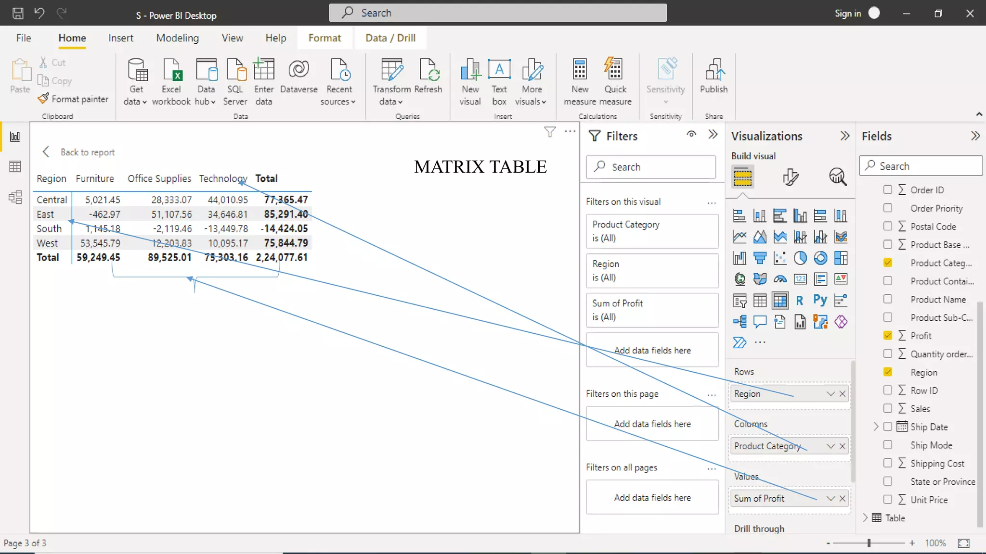Open Product Category dropdown in Columns

coord(830,446)
